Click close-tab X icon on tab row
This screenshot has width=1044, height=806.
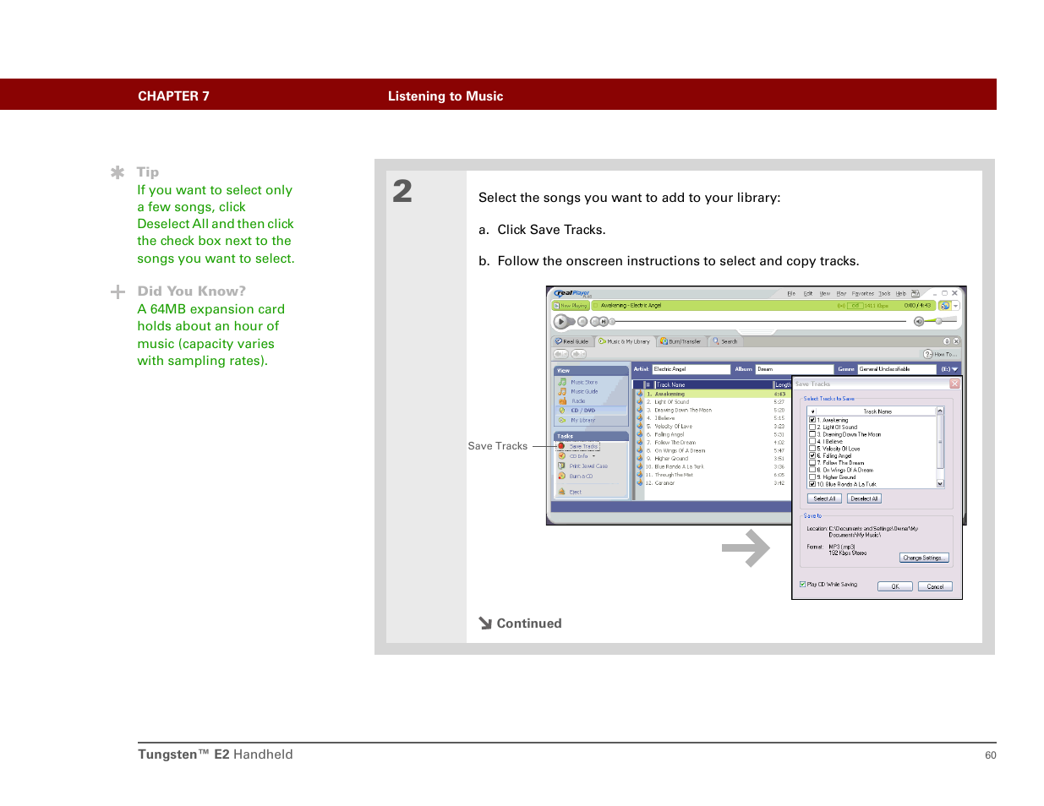(x=956, y=341)
